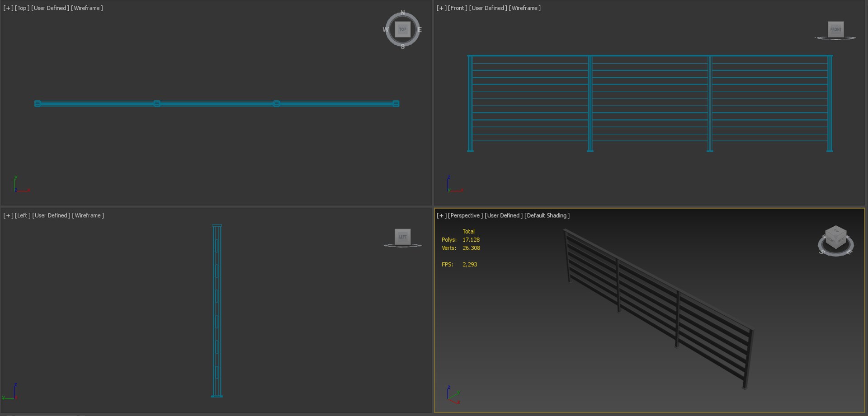The height and width of the screenshot is (416, 868).
Task: Open the [Left] point-of-view menu
Action: (23, 215)
